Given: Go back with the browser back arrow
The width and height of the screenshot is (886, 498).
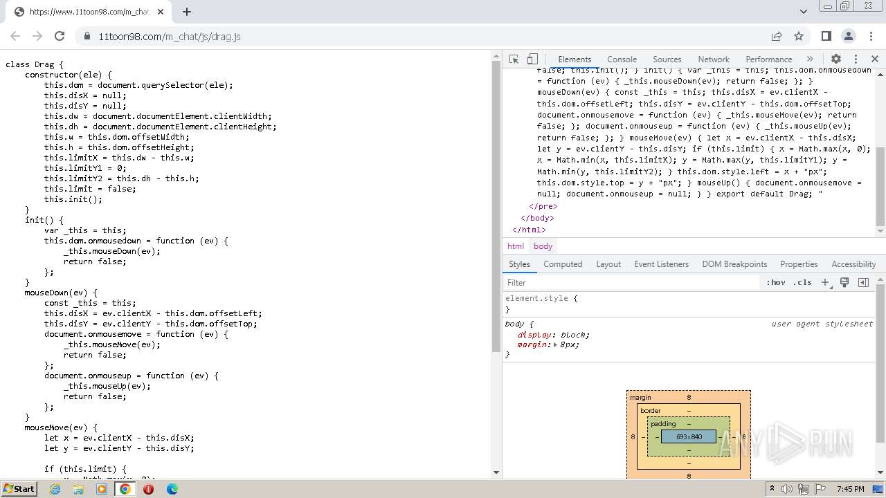Looking at the screenshot, I should coord(15,36).
